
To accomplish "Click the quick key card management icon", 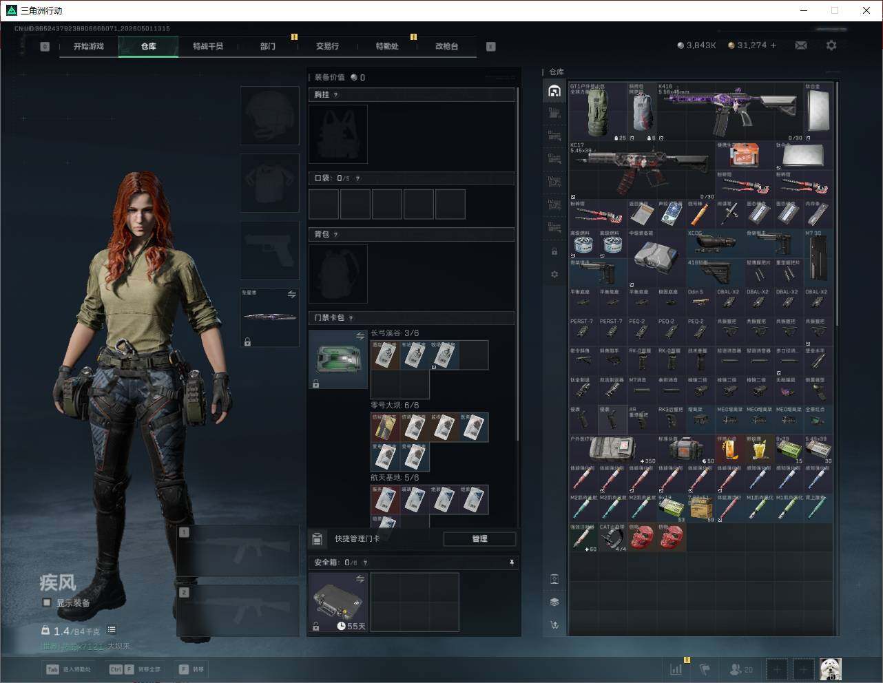I will 318,538.
